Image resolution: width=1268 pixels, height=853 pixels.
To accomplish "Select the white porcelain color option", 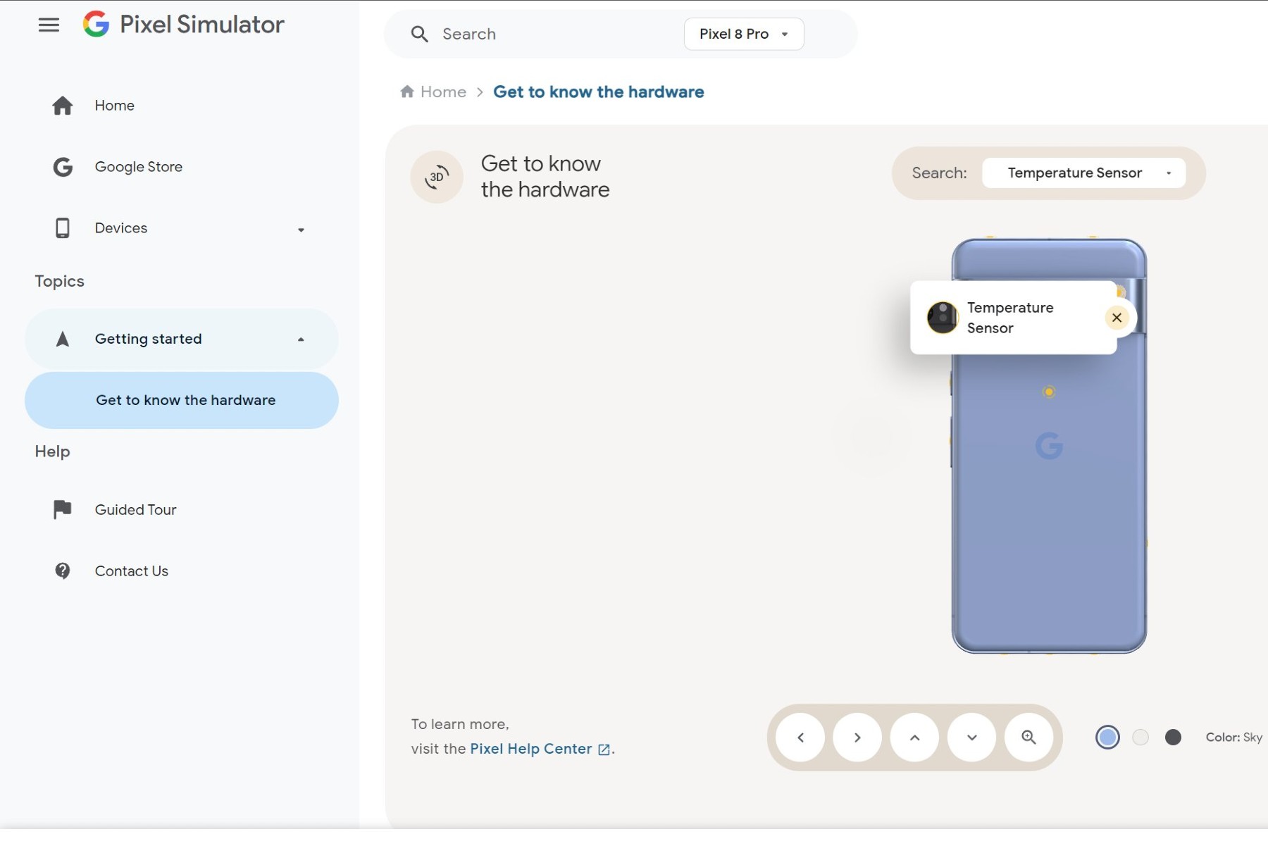I will click(x=1140, y=737).
